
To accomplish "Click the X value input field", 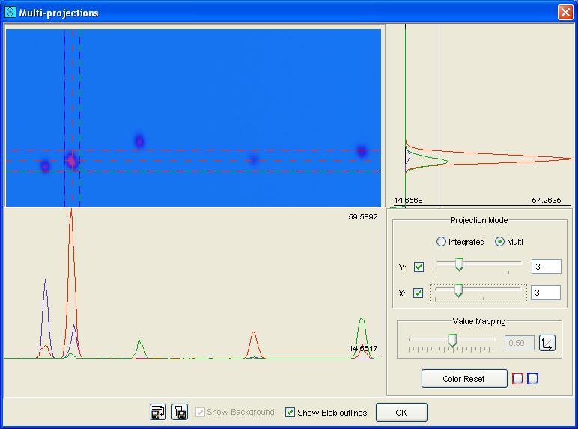I will [545, 293].
